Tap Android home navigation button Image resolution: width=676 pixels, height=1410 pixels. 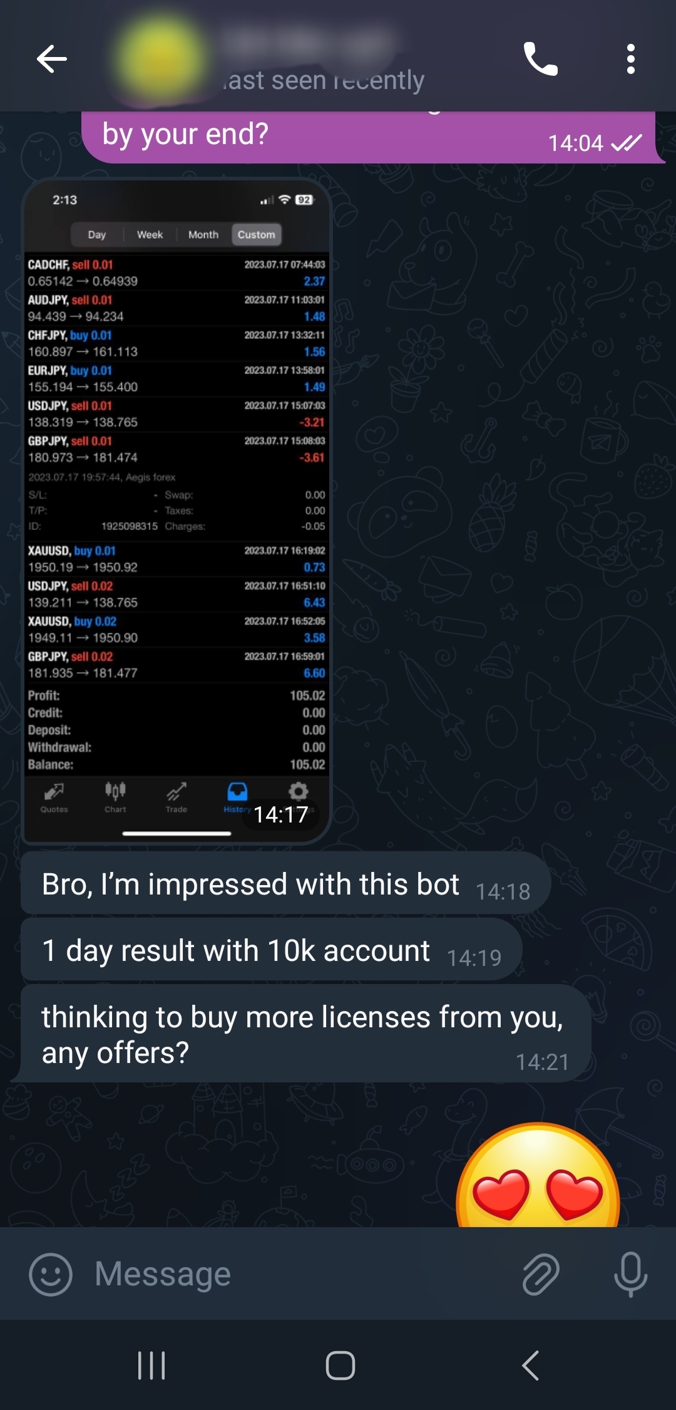pos(341,1366)
